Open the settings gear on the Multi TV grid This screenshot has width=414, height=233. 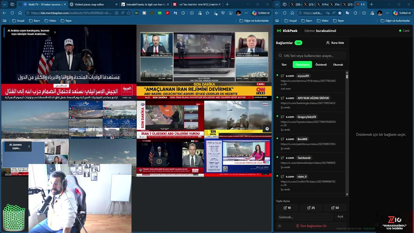(x=267, y=129)
